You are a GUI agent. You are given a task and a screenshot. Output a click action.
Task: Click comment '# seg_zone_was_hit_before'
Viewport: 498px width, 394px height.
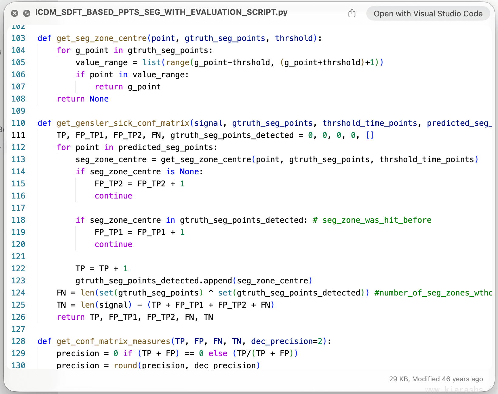[372, 220]
